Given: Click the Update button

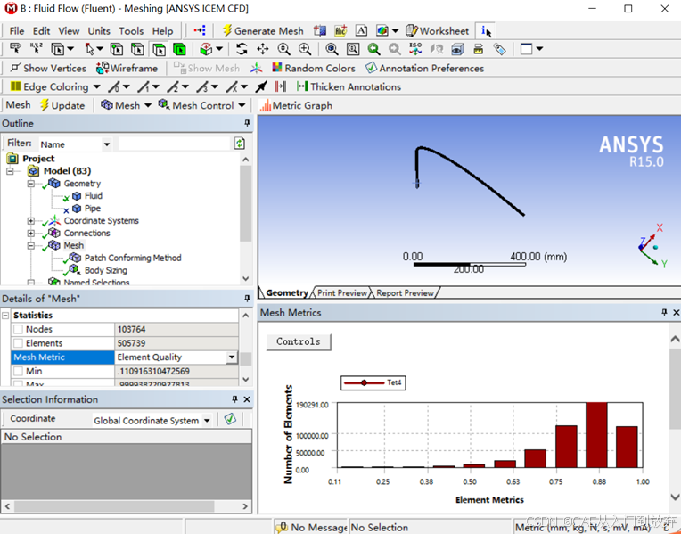Looking at the screenshot, I should (x=62, y=105).
